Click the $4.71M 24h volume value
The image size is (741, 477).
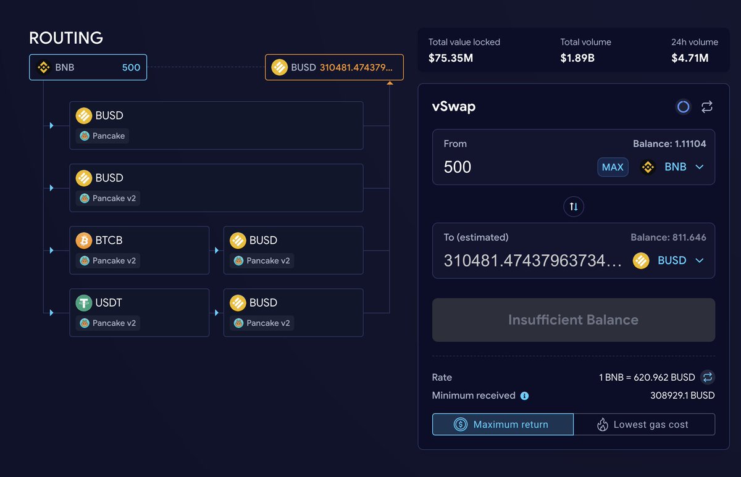tap(690, 59)
